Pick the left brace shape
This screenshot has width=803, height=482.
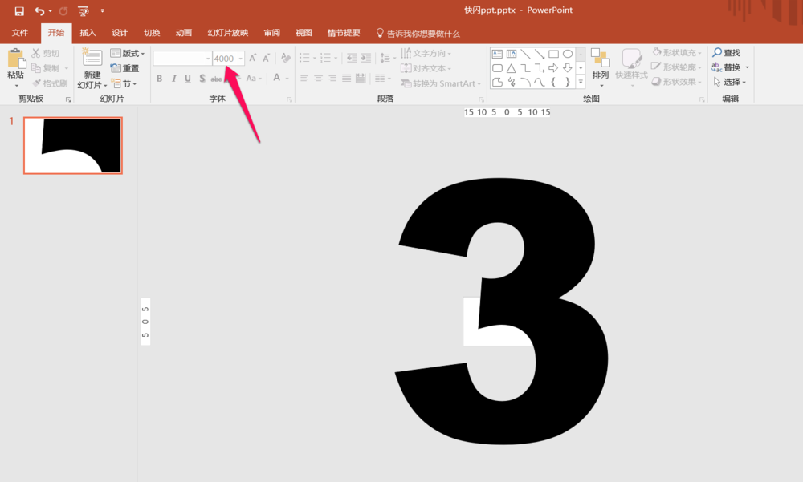pos(553,82)
